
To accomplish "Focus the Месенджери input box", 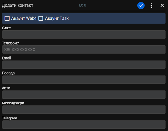I will [84, 110].
